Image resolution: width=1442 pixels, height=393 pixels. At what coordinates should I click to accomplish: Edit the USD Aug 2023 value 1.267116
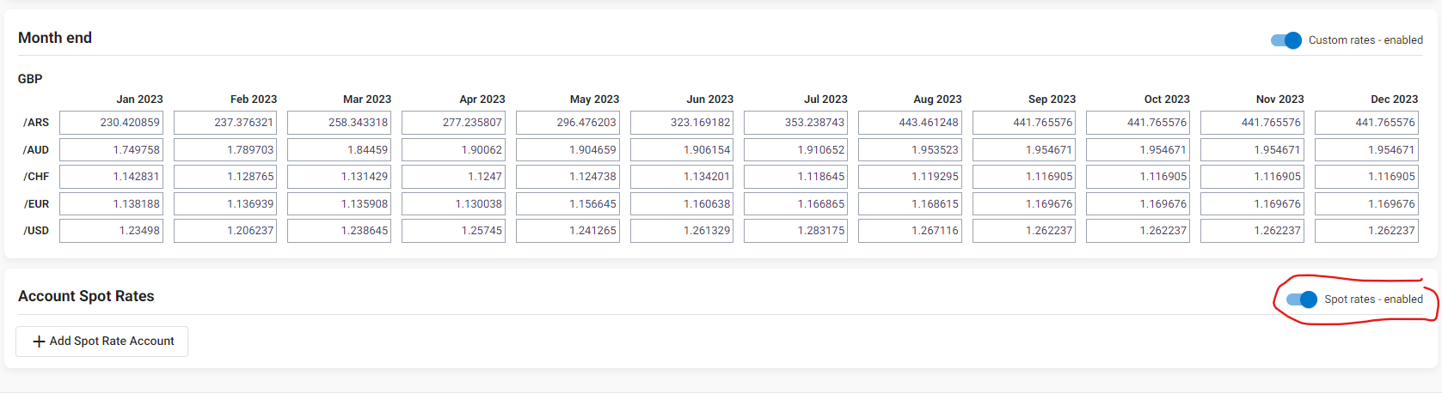pyautogui.click(x=910, y=231)
